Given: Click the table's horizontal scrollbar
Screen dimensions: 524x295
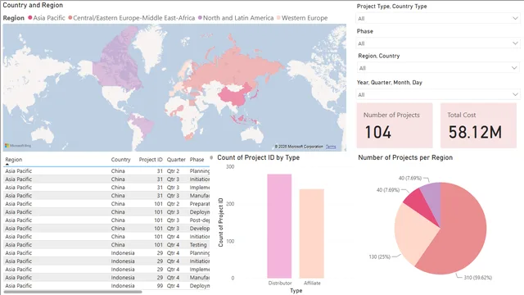Looking at the screenshot, I should (73, 292).
